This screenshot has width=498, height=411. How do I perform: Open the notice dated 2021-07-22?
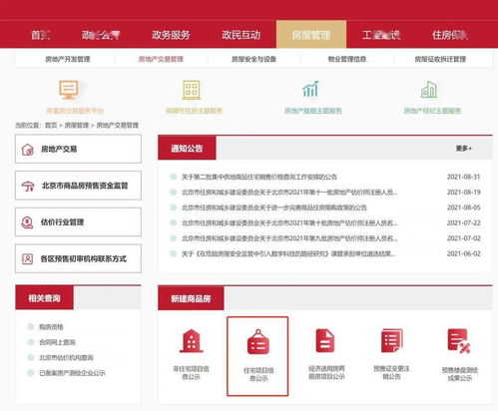pyautogui.click(x=289, y=222)
